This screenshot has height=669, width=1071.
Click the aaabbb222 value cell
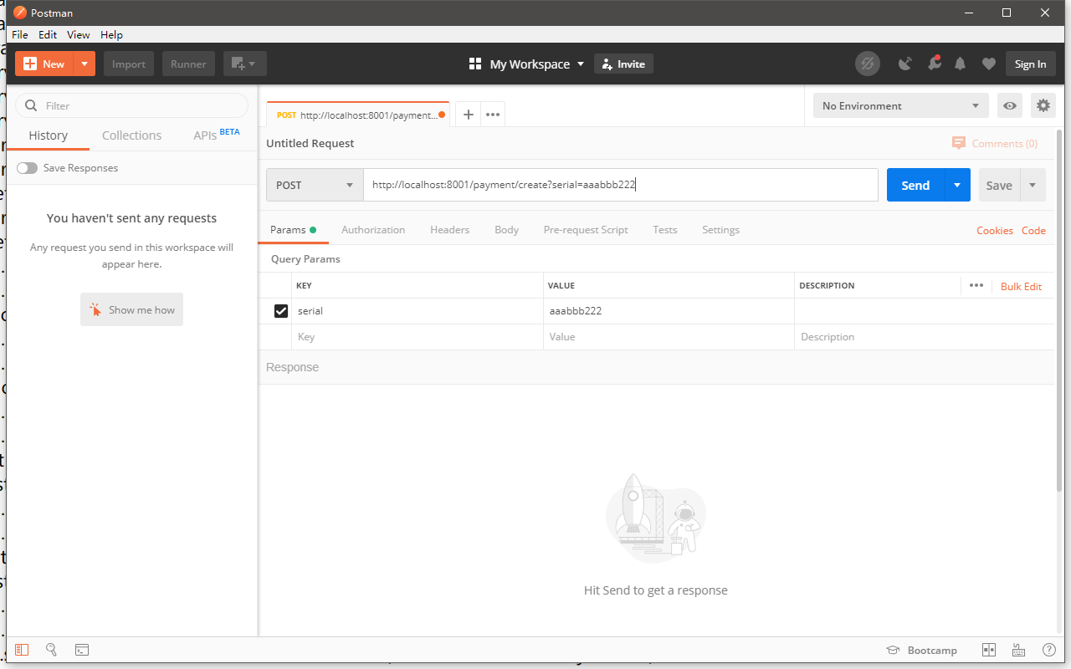pos(669,311)
